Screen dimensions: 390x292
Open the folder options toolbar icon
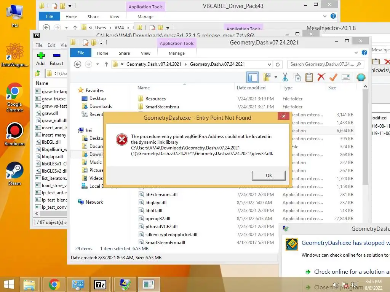pos(267,77)
